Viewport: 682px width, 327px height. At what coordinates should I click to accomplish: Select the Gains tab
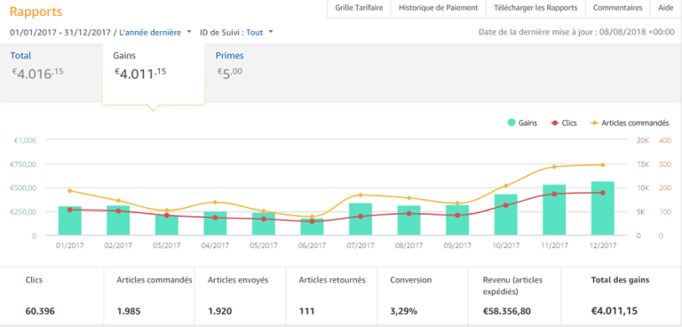pyautogui.click(x=154, y=74)
